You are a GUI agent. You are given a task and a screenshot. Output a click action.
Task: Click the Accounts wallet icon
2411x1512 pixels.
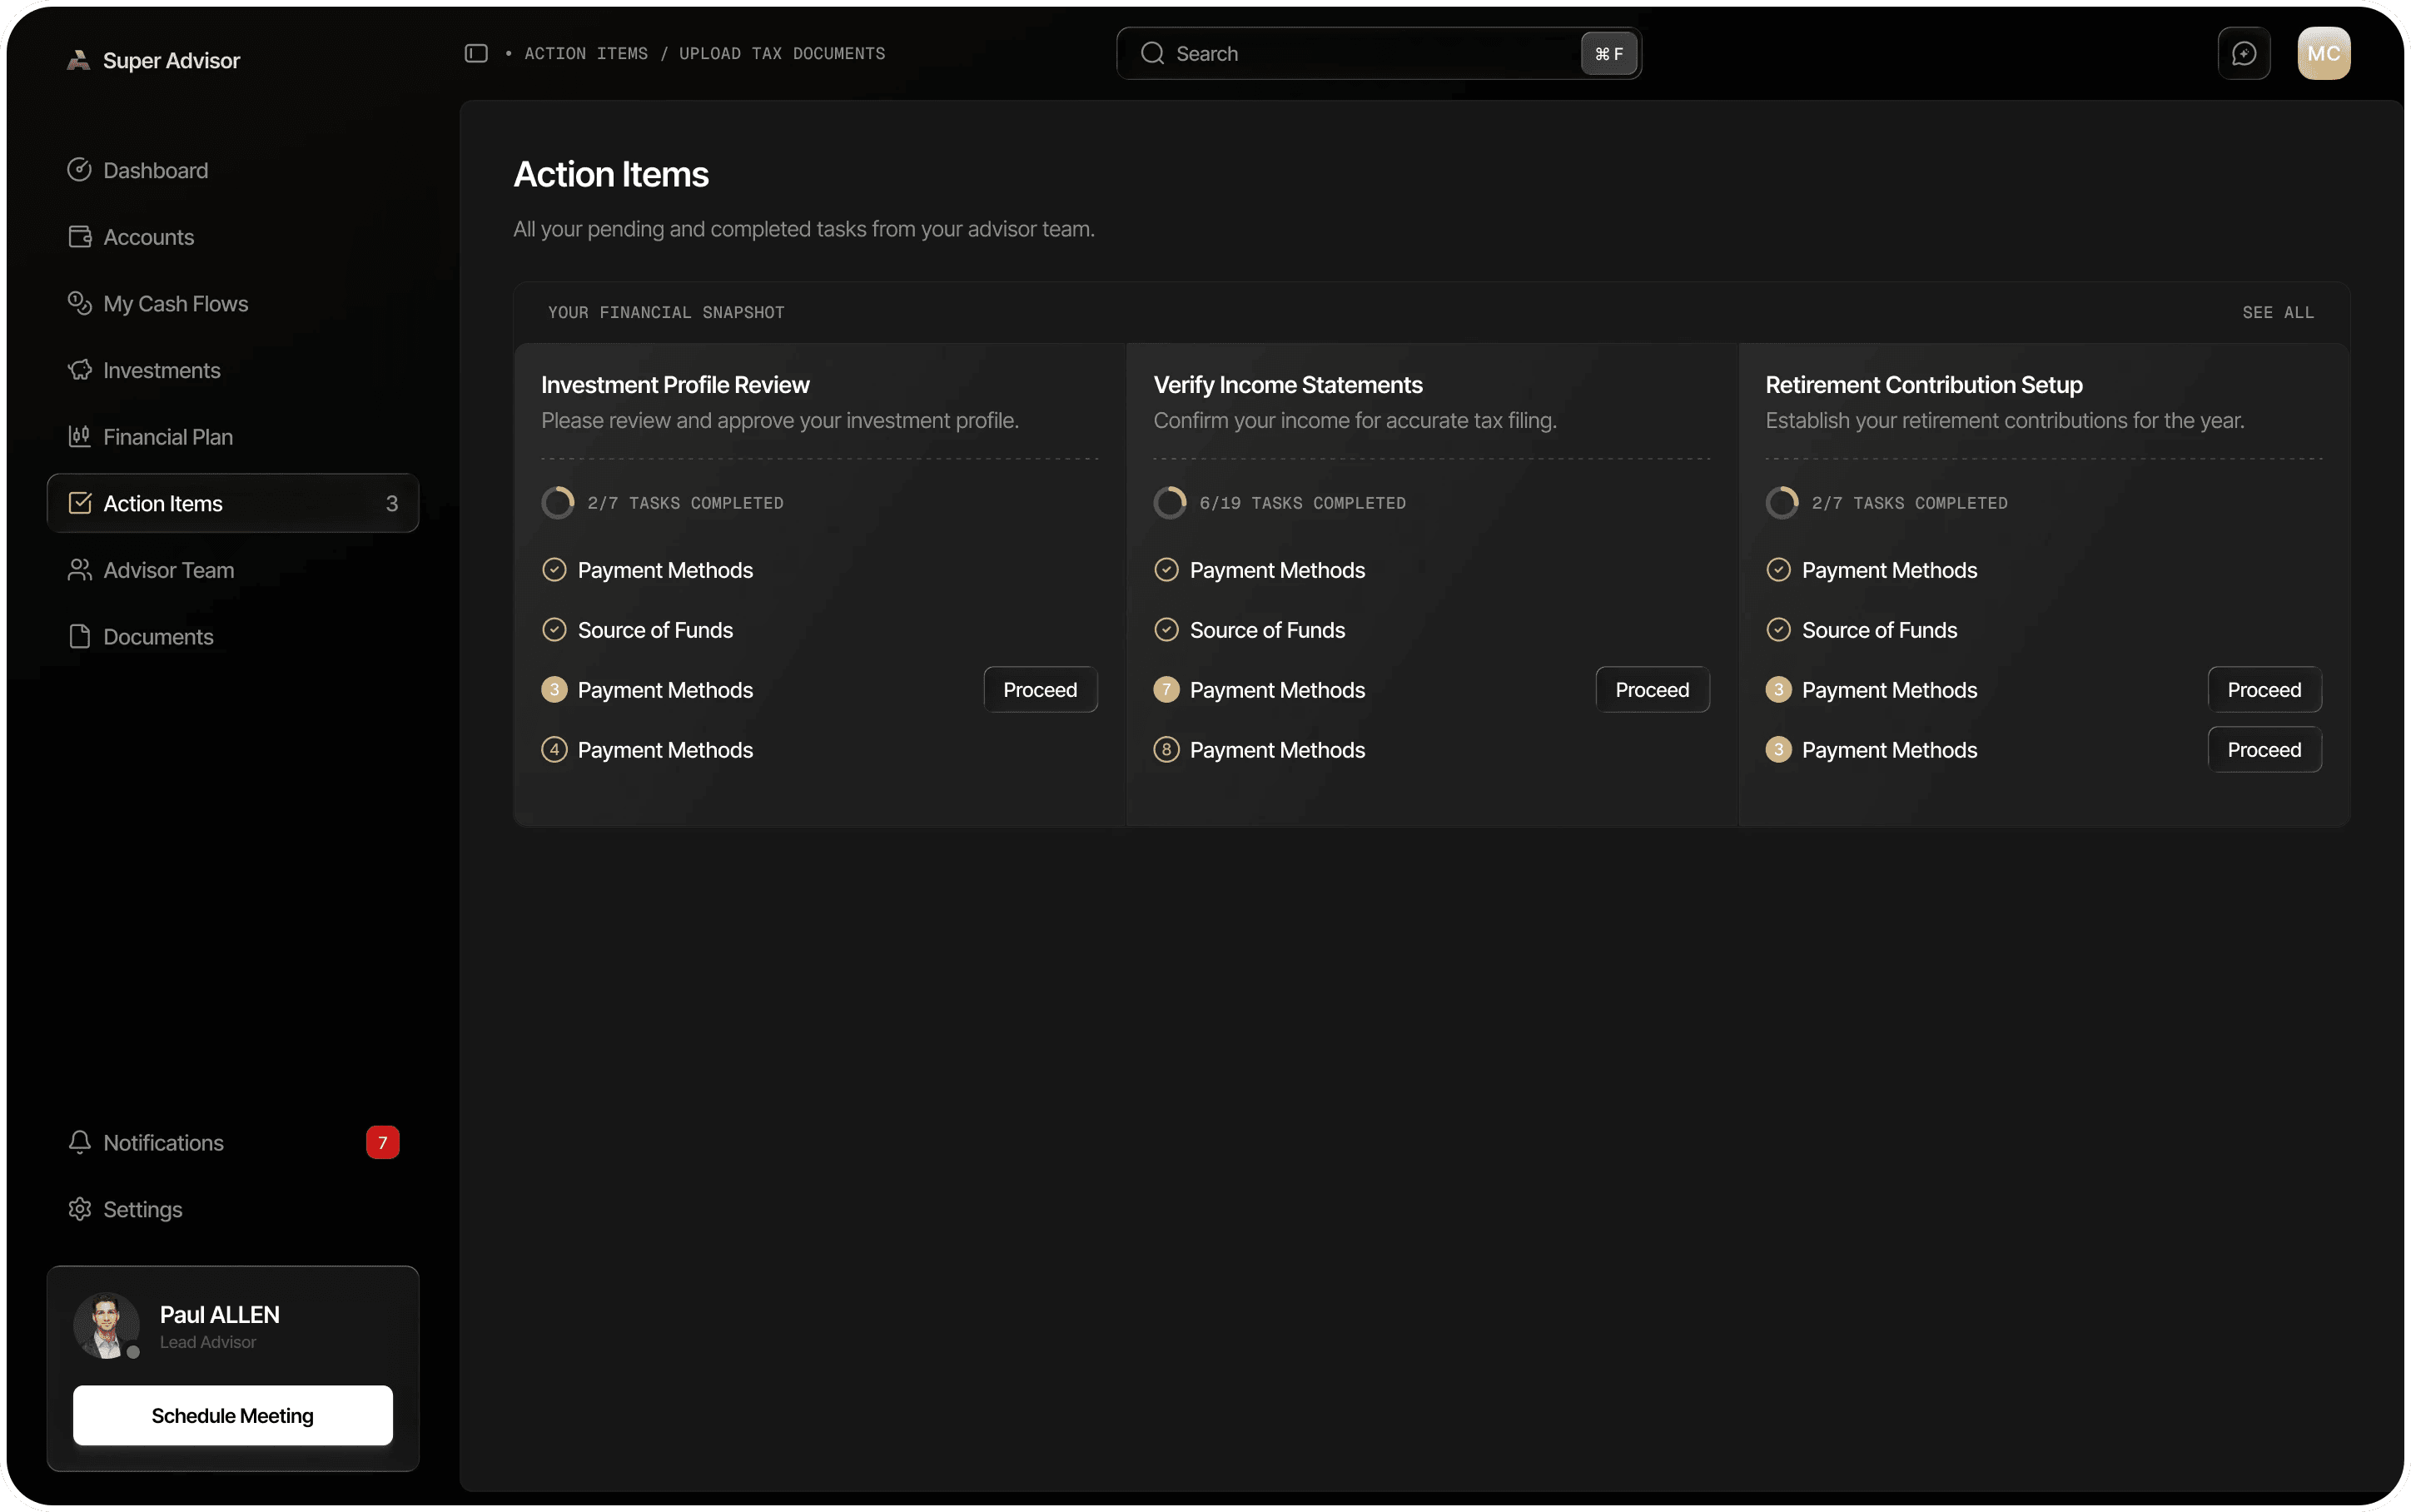pyautogui.click(x=79, y=237)
